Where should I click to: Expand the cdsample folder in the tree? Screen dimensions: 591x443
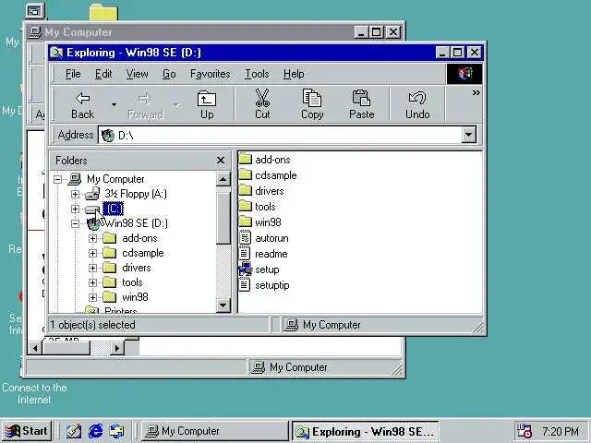pyautogui.click(x=92, y=253)
